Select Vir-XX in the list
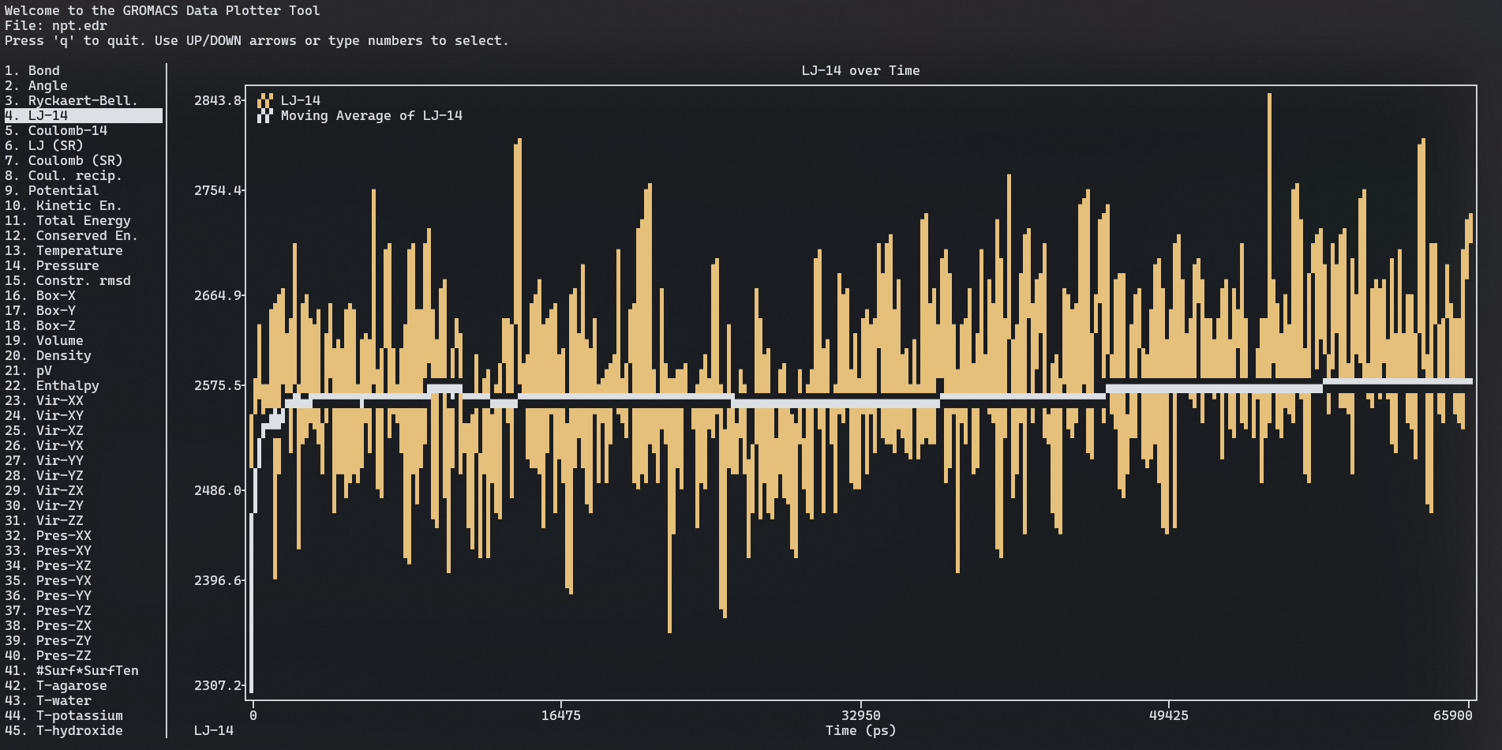Viewport: 1502px width, 750px height. [x=44, y=400]
